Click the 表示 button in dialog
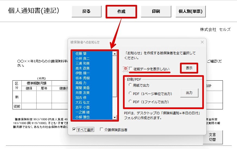Viewport: 237px width, 149px height. pyautogui.click(x=189, y=68)
